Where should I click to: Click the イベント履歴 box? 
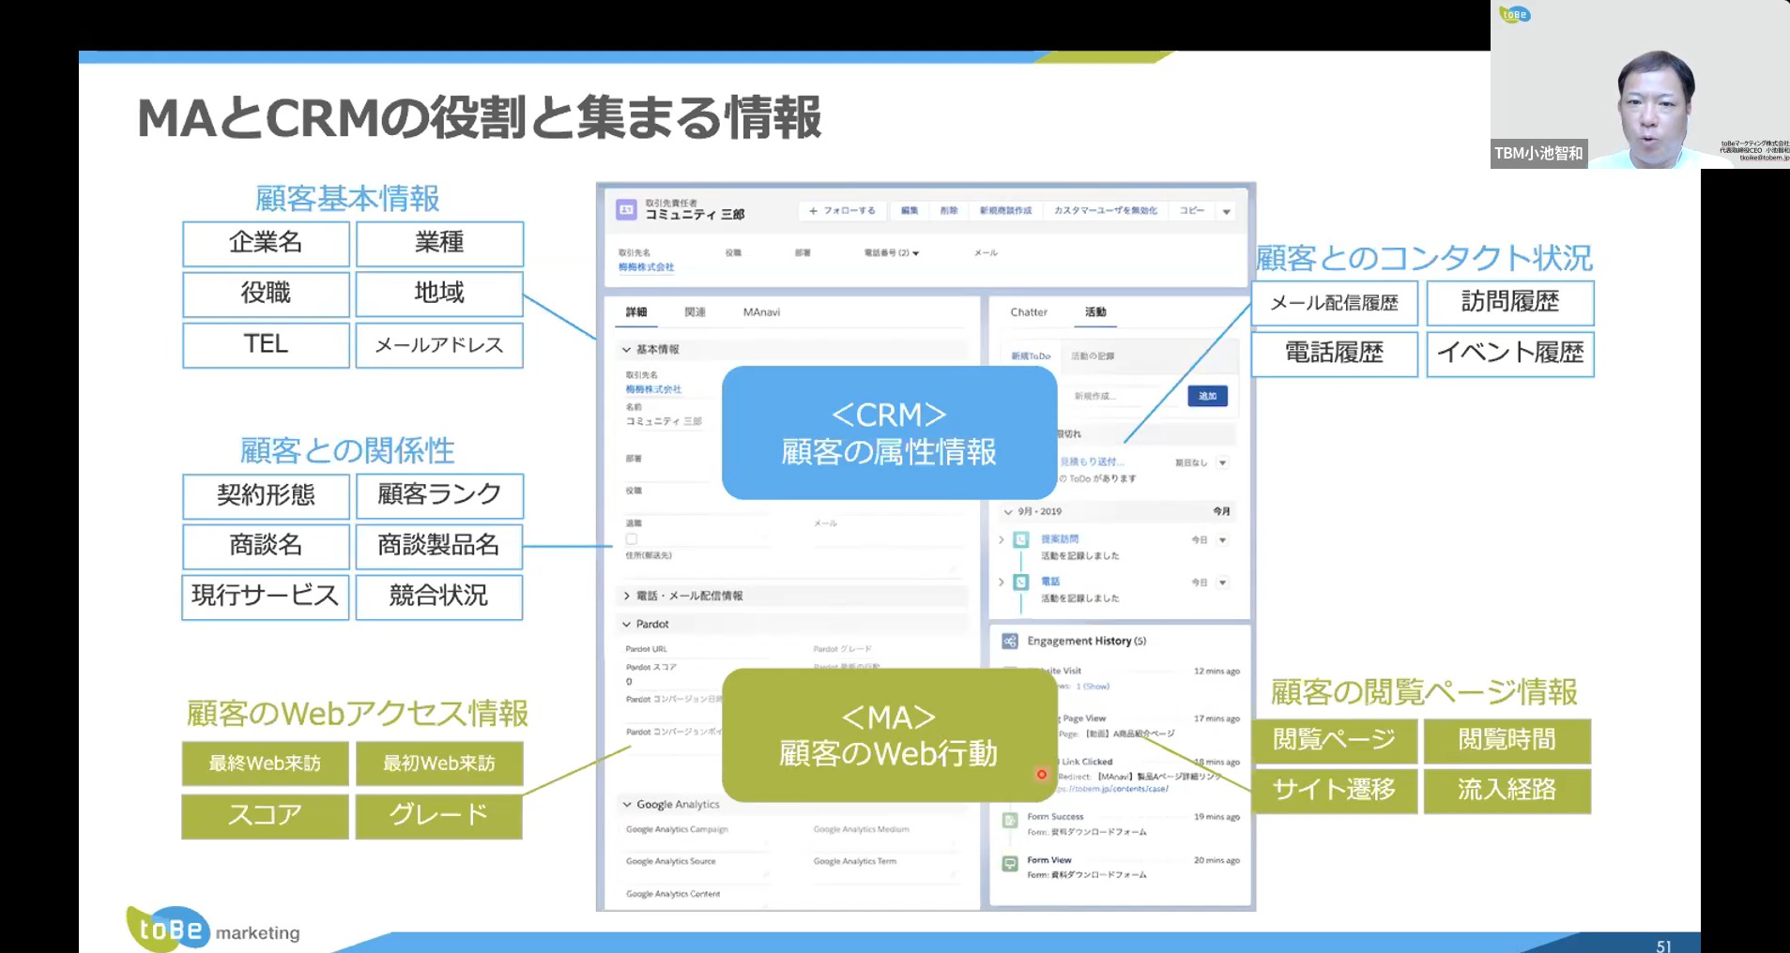(1510, 354)
